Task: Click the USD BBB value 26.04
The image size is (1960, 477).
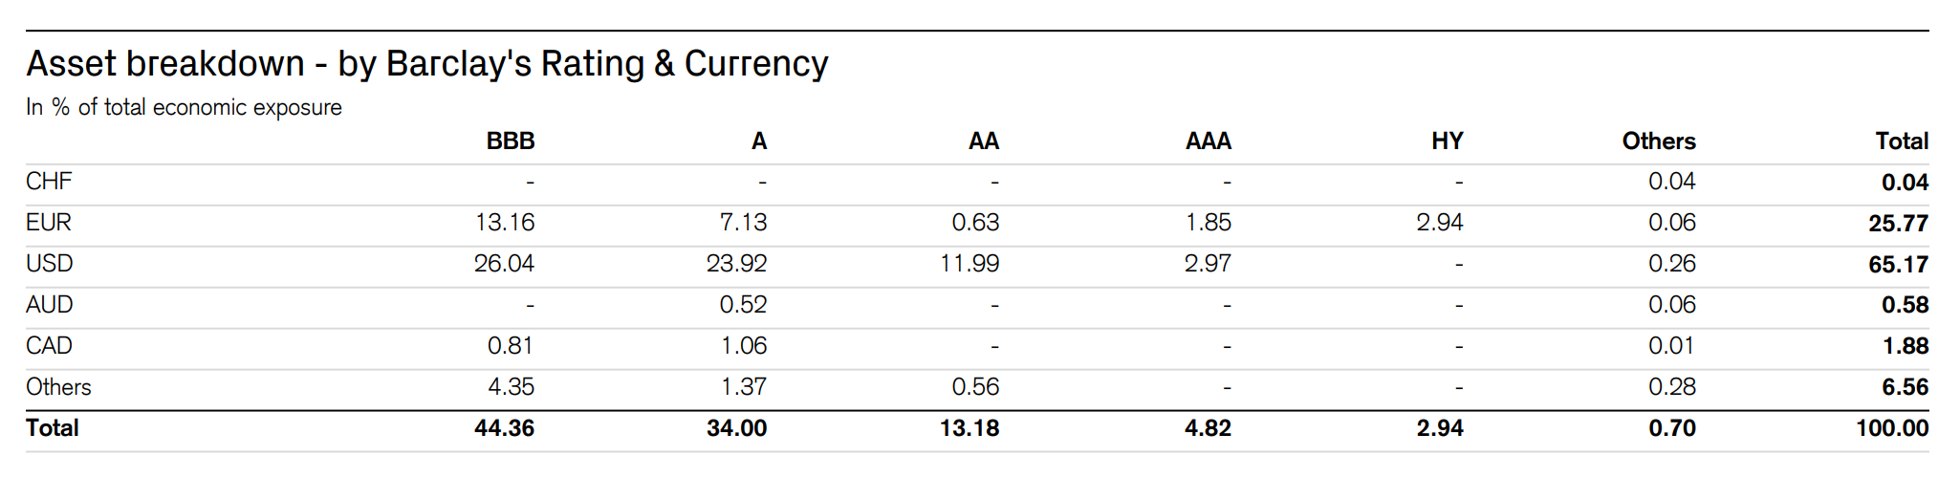Action: [504, 264]
